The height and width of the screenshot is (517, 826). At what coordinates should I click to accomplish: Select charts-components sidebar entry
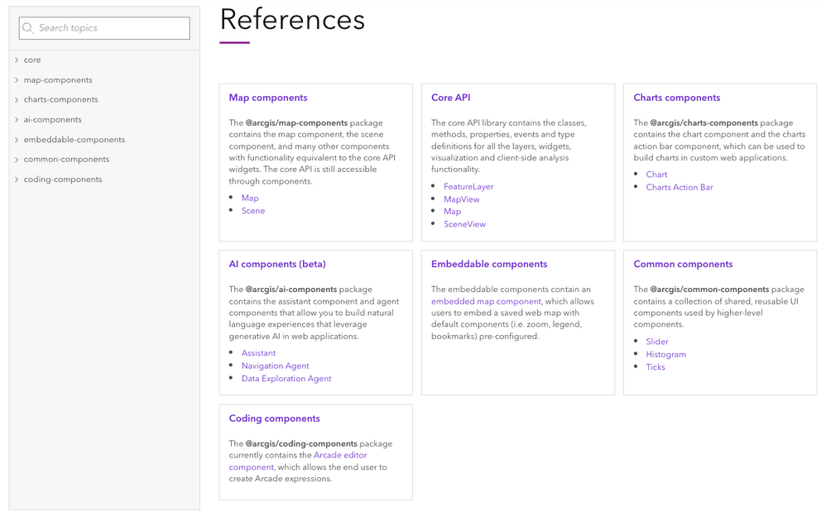[x=60, y=99]
